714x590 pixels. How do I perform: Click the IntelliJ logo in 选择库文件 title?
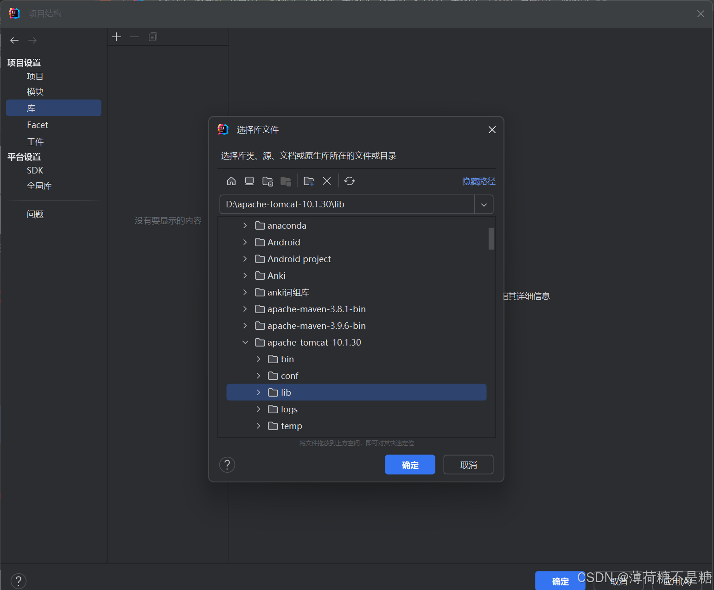(x=223, y=129)
